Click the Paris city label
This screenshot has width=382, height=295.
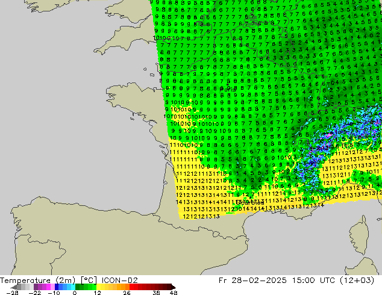228,89
